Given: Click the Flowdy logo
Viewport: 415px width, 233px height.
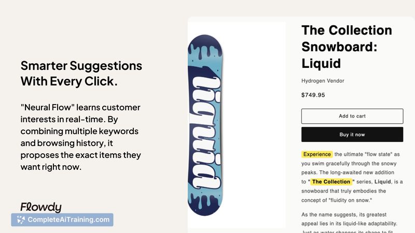Looking at the screenshot, I should coord(41,207).
